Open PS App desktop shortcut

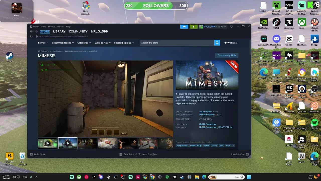point(314,40)
